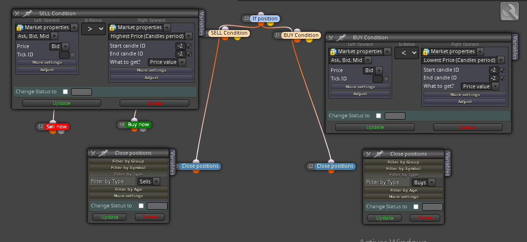Viewport: 527px width, 242px height.
Task: Click Change Status color box in Buys Close positions
Action: click(x=432, y=207)
